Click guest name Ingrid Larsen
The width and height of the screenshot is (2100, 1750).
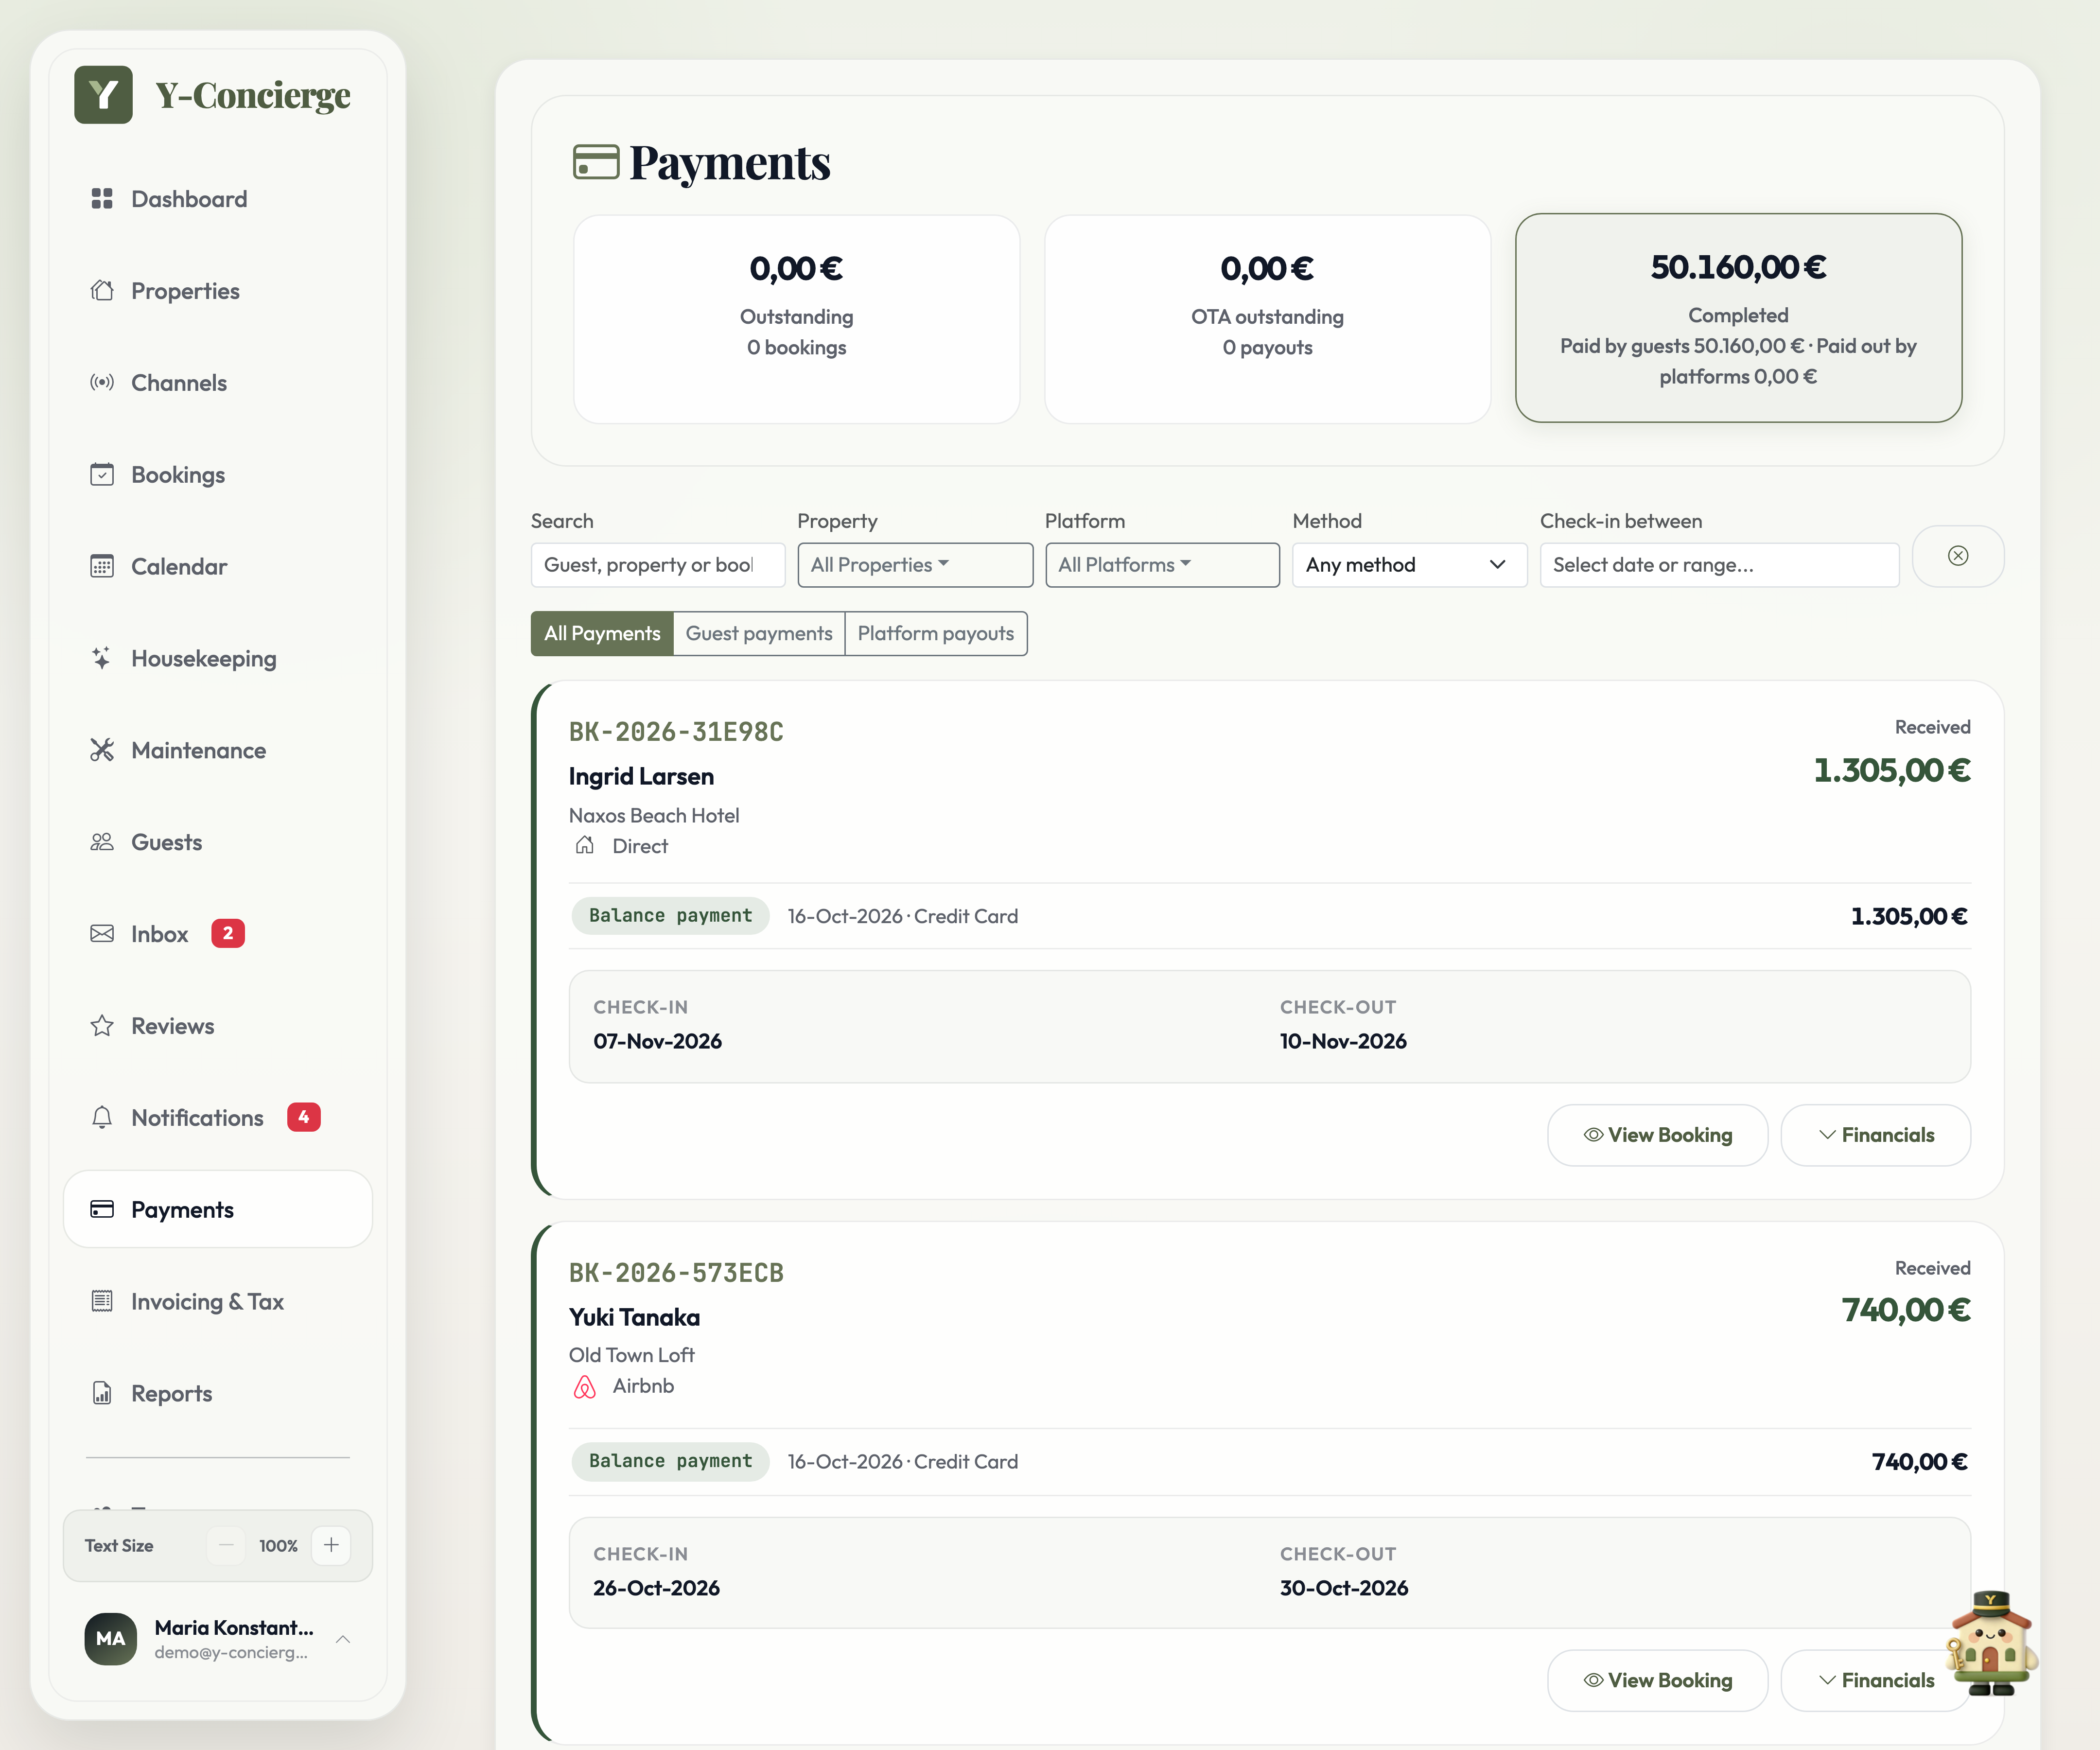click(x=641, y=777)
